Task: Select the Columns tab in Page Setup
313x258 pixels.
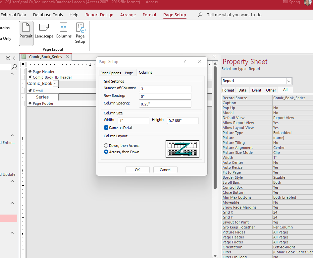Action: 145,72
